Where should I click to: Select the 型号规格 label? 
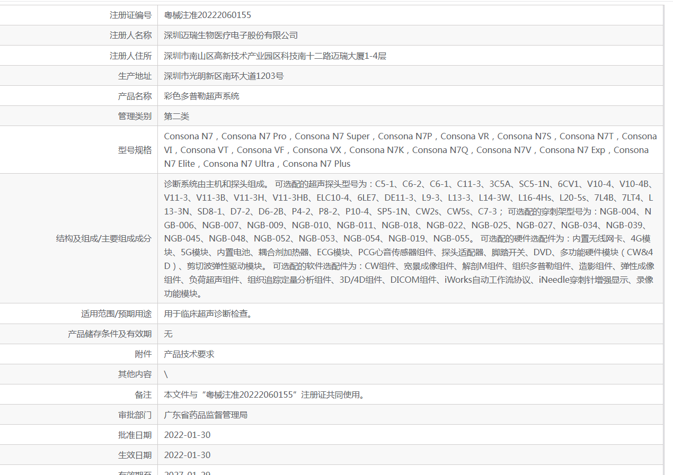pos(135,150)
